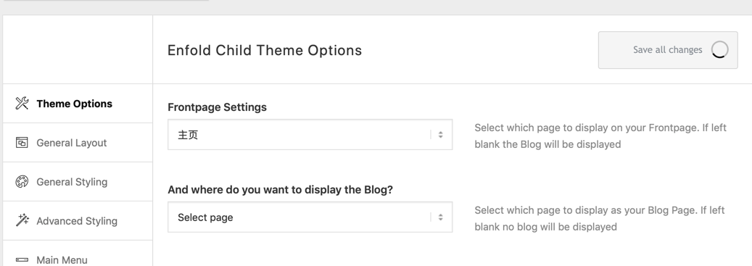752x266 pixels.
Task: Click the General Layout window icon
Action: [22, 142]
